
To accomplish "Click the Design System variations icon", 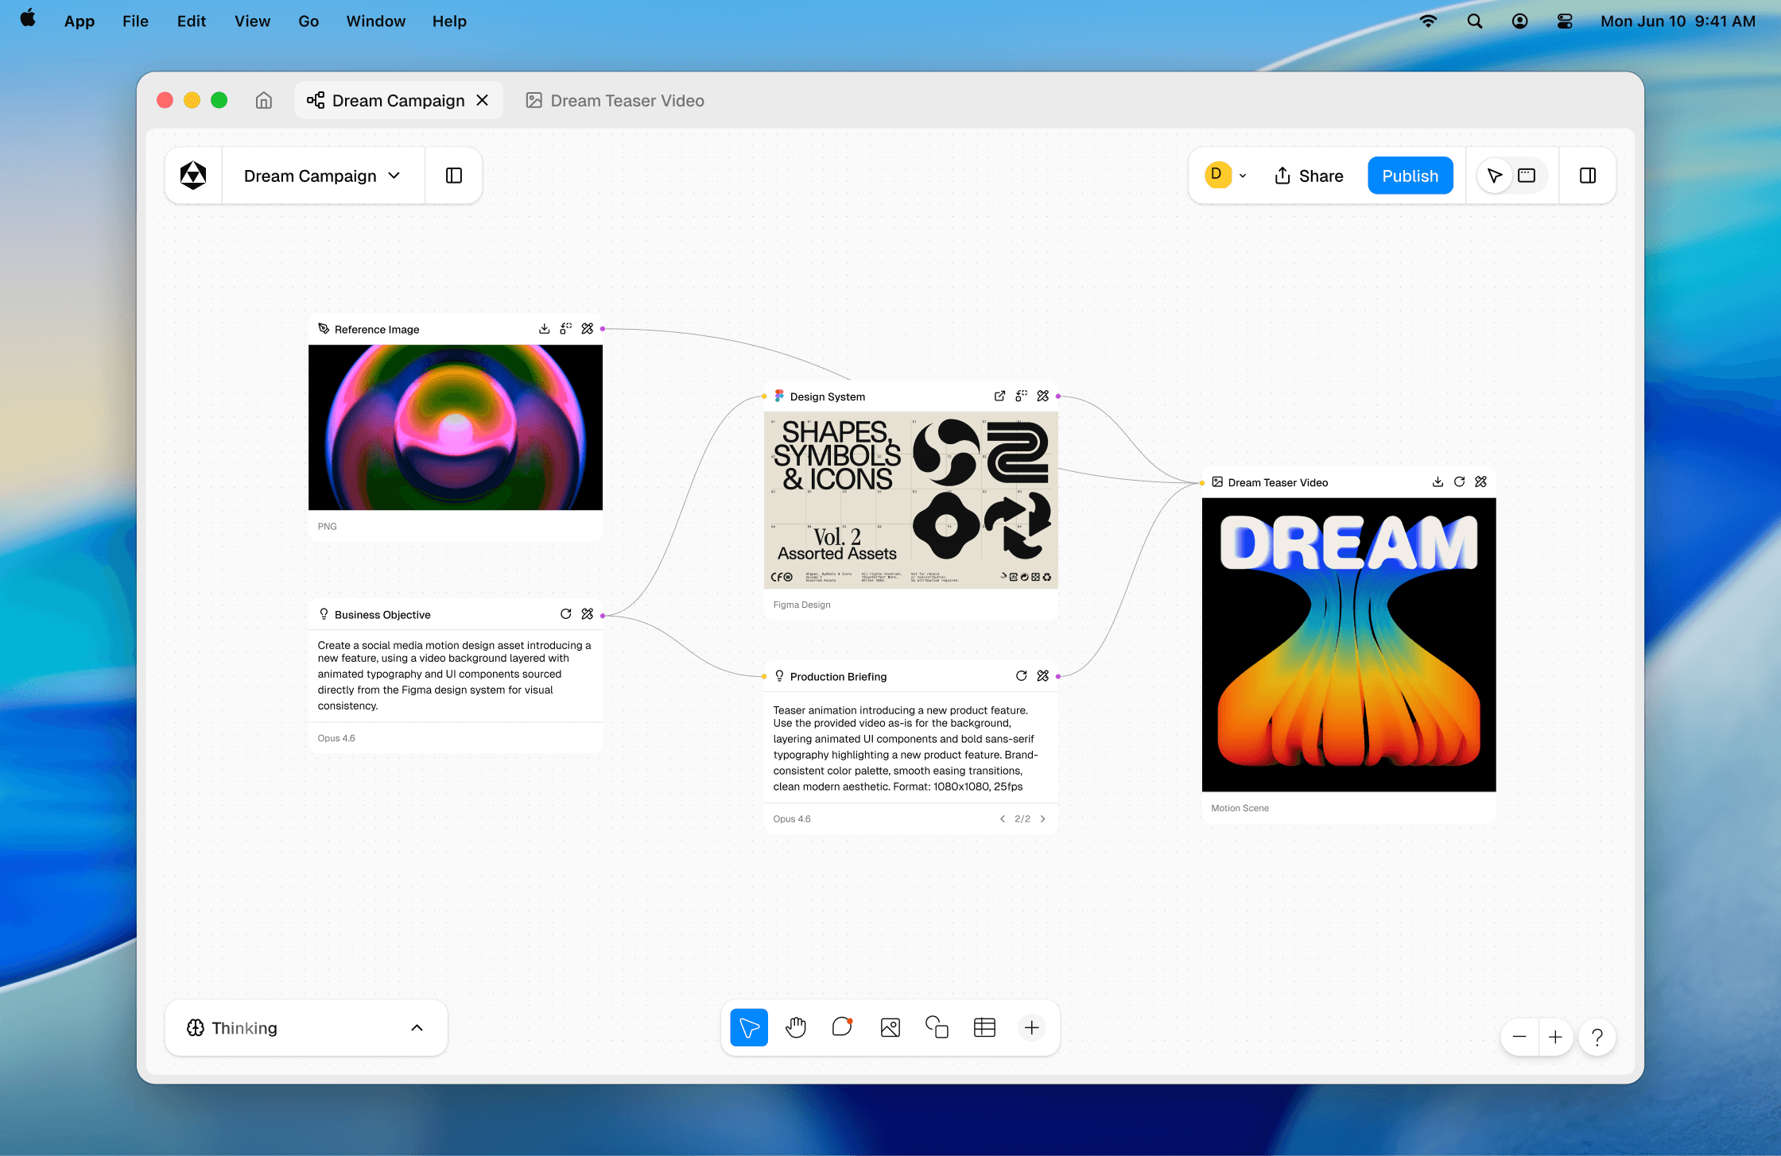I will coord(1021,396).
